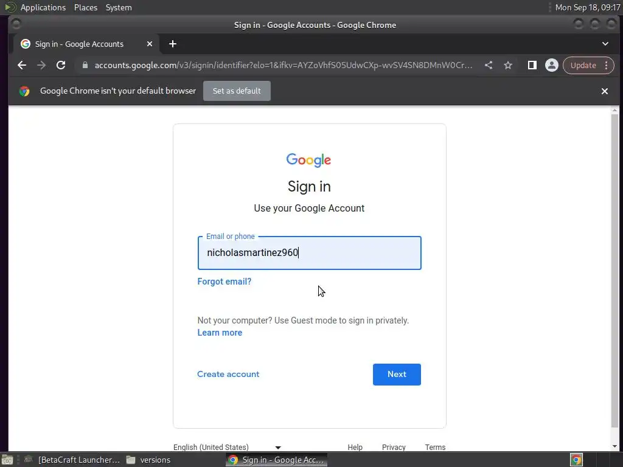Open the Privacy footer link
The image size is (623, 467).
click(x=394, y=447)
